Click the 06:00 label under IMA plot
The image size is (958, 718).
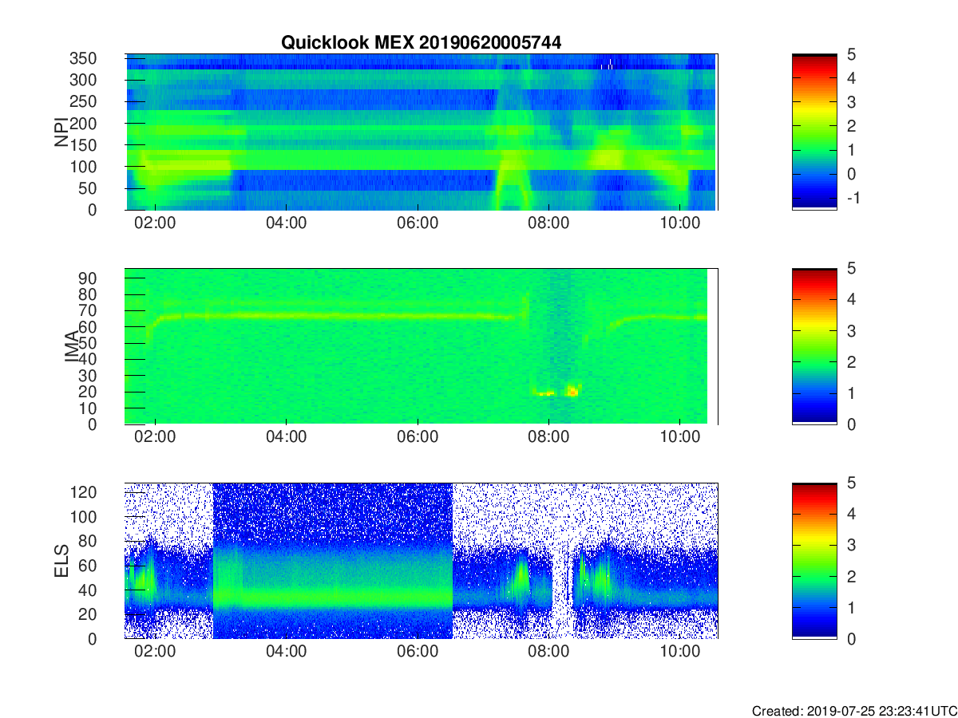point(418,436)
